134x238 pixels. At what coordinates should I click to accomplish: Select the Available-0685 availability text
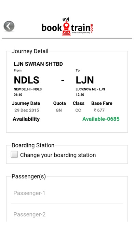tap(101, 119)
